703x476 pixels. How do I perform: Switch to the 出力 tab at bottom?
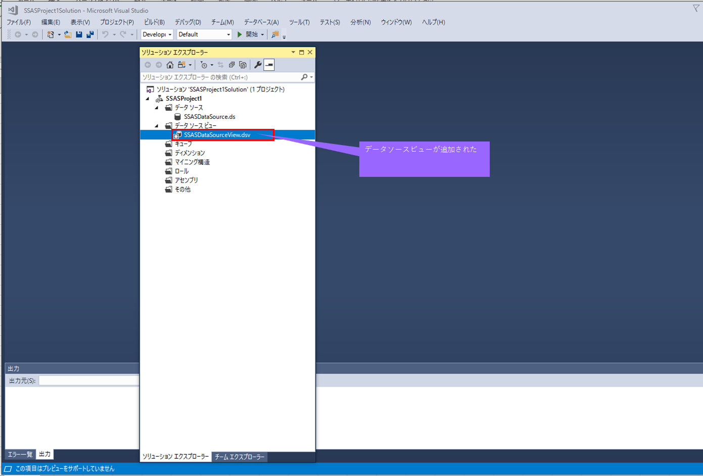tap(45, 454)
